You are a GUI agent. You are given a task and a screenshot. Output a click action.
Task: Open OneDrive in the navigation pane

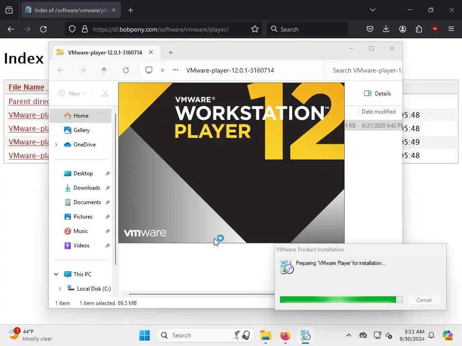[84, 145]
